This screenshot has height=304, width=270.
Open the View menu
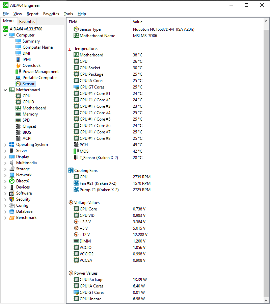(x=18, y=14)
